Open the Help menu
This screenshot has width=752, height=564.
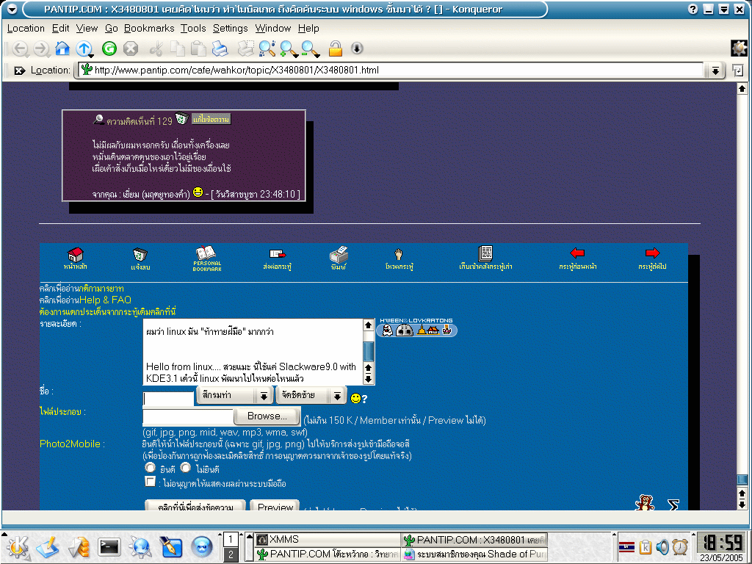(308, 29)
